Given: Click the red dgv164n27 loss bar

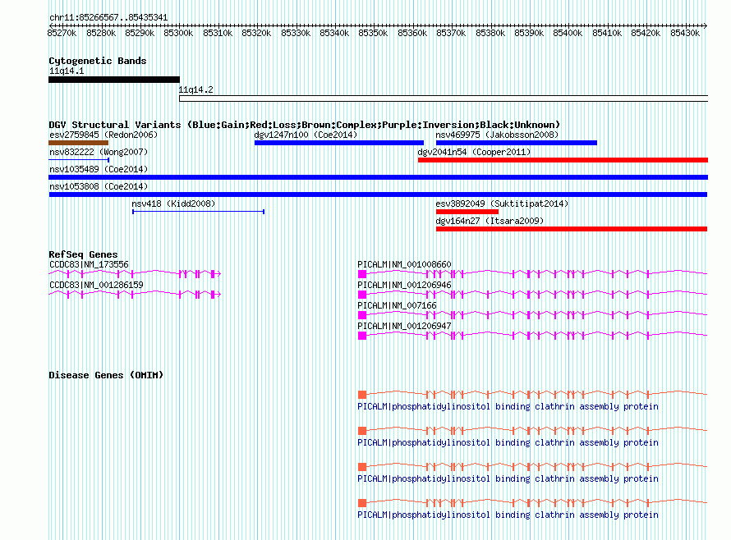Looking at the screenshot, I should click(572, 229).
